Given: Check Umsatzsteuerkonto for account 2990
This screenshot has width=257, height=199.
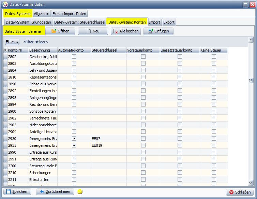Looking at the screenshot, I should (x=180, y=152).
